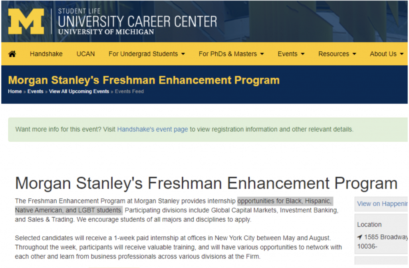Click the highlighted text about Black, Hispanic students
This screenshot has width=409, height=268.
pyautogui.click(x=174, y=206)
